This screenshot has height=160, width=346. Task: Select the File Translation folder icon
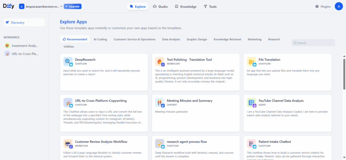[x=251, y=61]
